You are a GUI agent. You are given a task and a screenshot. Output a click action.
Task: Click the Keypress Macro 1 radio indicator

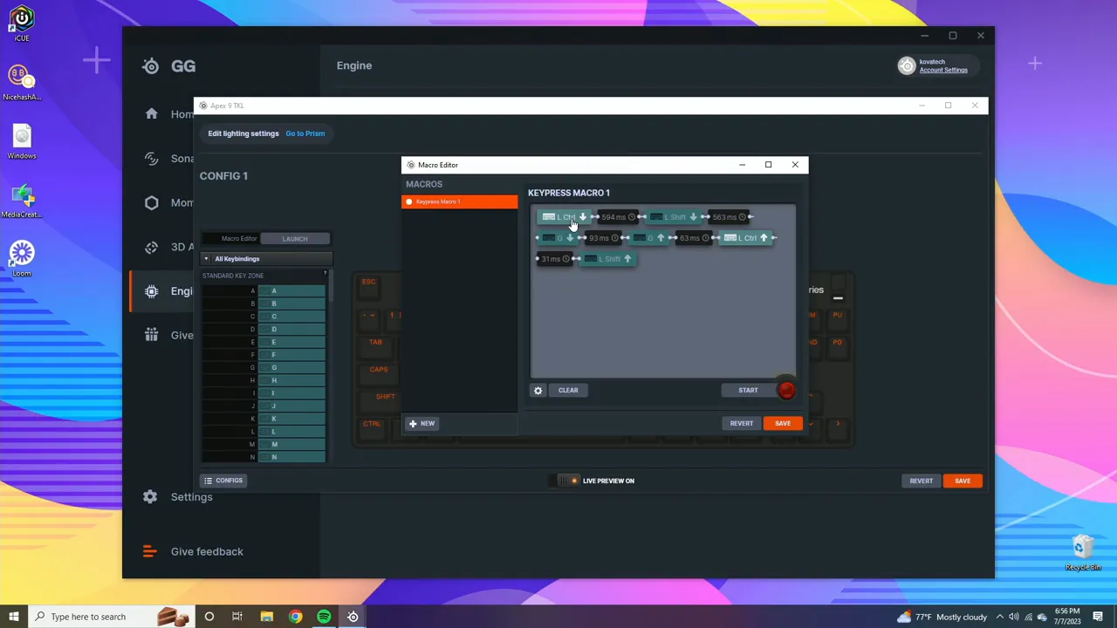click(408, 201)
